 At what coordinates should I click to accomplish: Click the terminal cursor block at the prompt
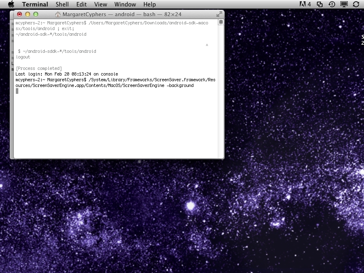(17, 91)
